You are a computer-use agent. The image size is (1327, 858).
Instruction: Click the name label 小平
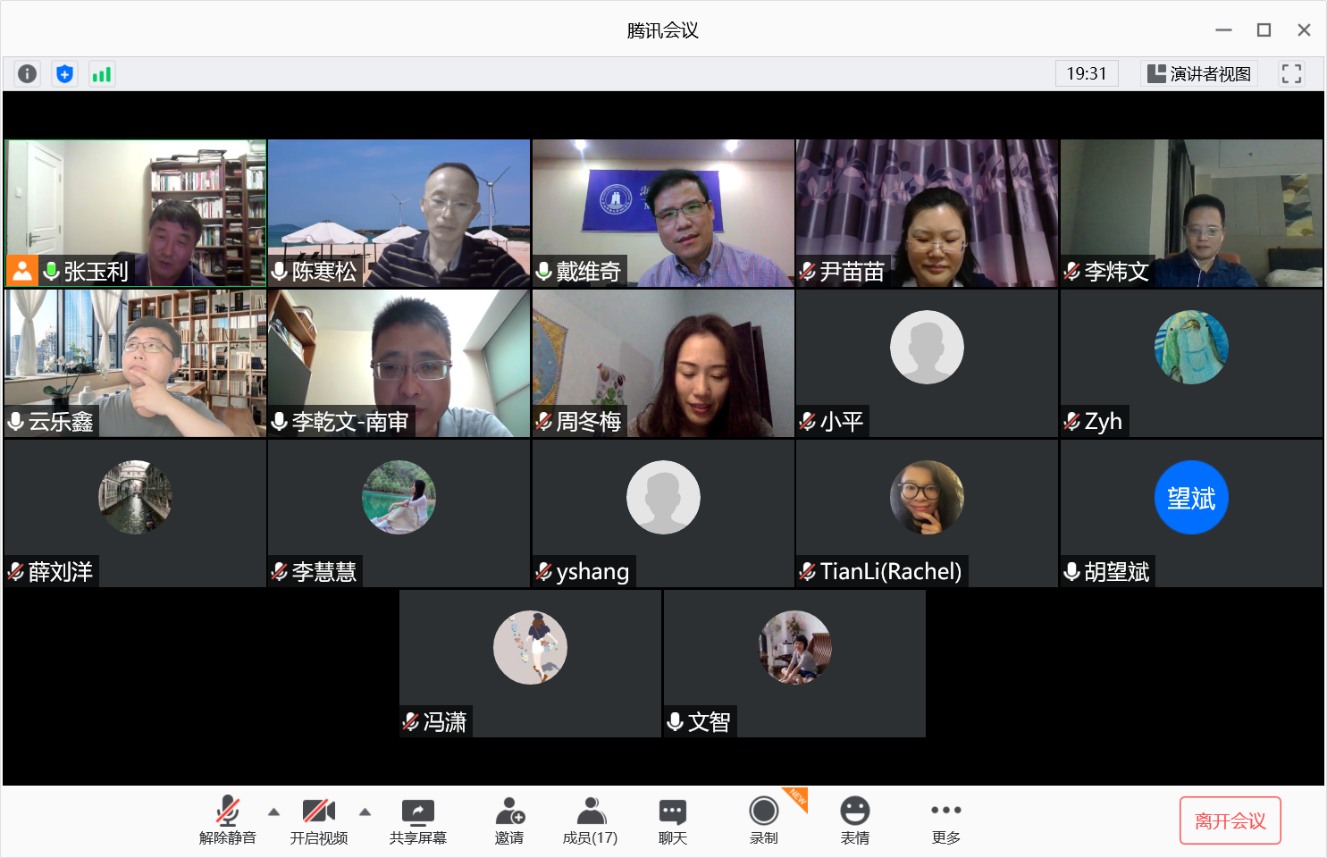click(x=842, y=421)
